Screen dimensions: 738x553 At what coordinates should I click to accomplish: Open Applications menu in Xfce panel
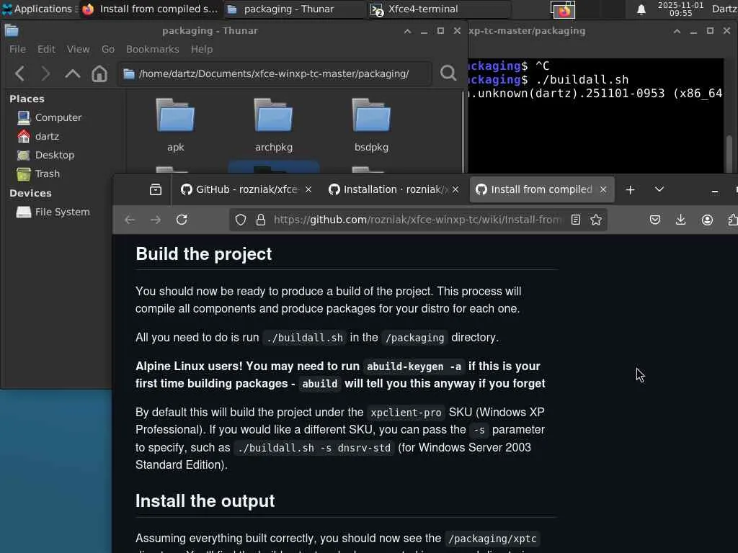click(40, 9)
